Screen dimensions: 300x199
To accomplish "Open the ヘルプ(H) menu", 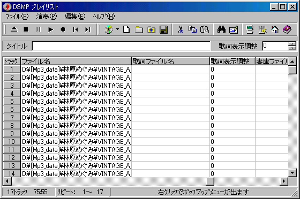I will [104, 17].
